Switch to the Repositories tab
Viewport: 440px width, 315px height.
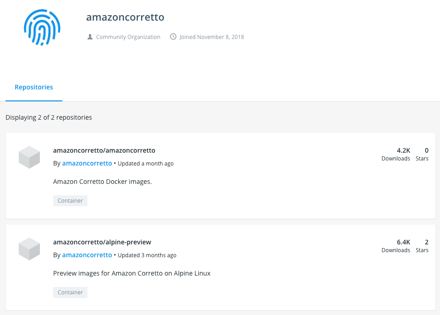click(x=33, y=87)
